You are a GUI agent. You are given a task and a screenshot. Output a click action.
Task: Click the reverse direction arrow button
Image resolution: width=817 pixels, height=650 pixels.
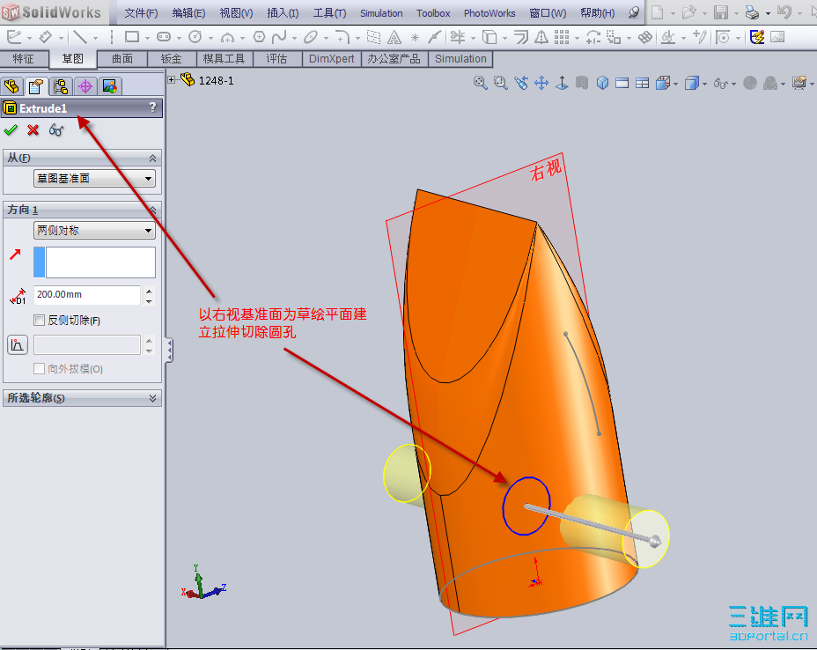(x=15, y=255)
